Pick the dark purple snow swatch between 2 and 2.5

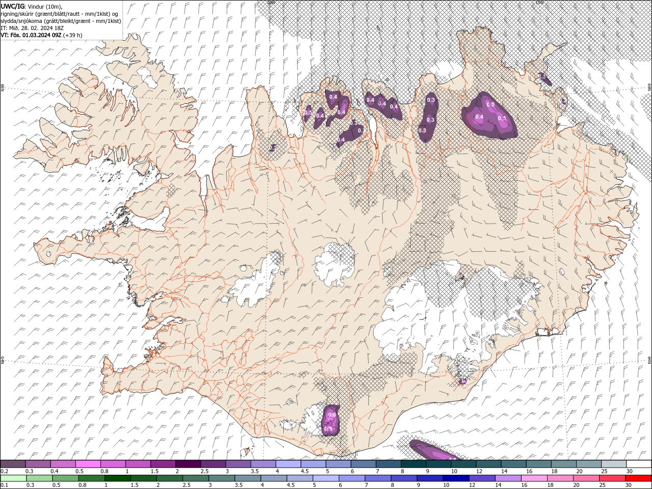point(188,464)
